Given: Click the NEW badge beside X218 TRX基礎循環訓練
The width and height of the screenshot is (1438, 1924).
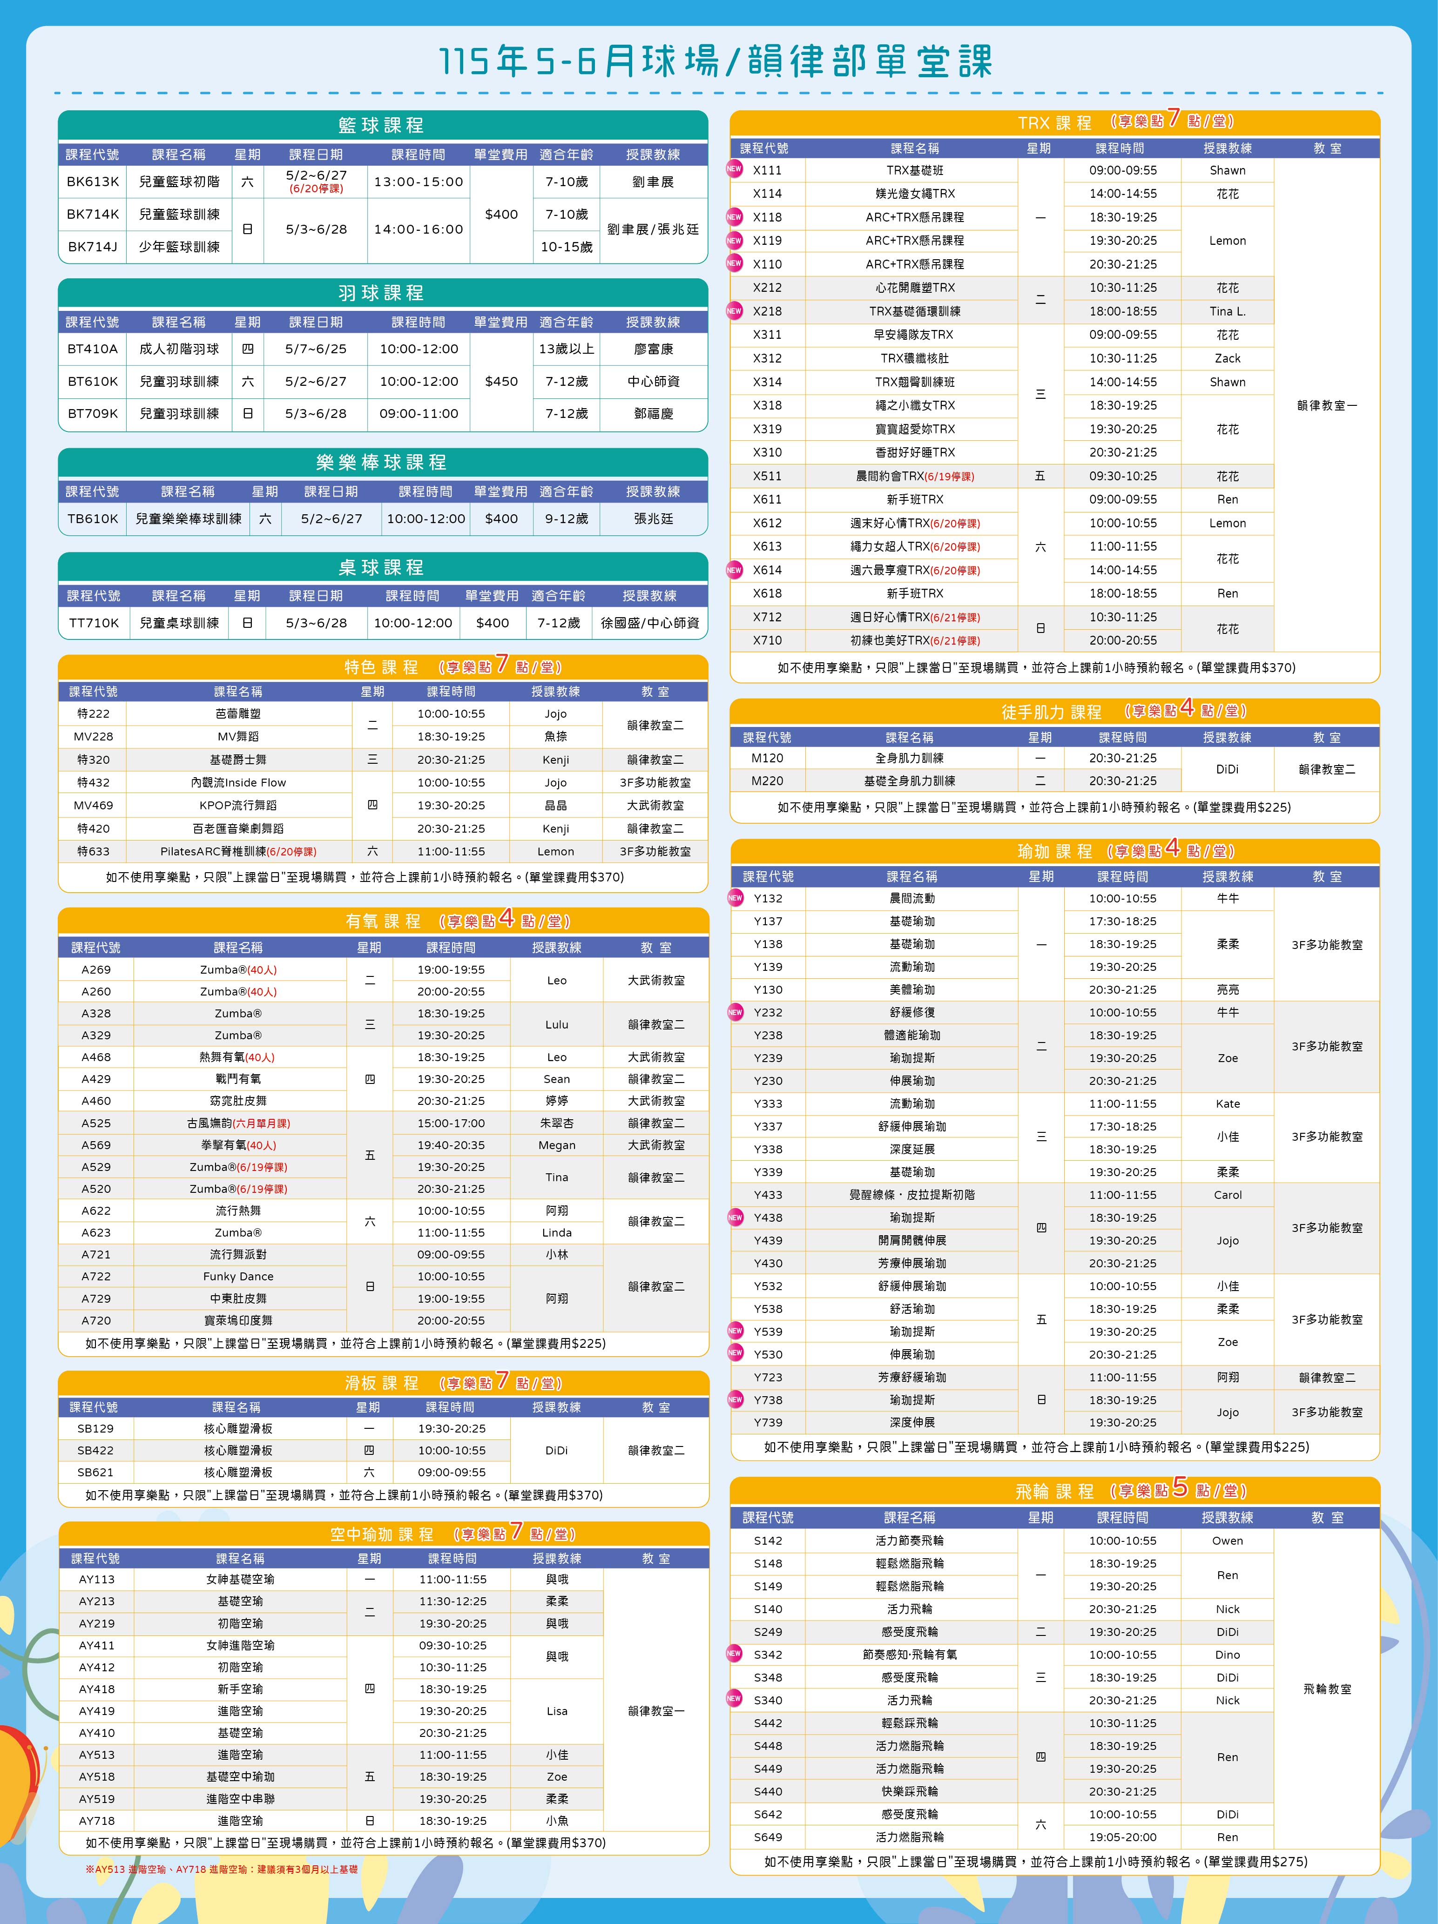Looking at the screenshot, I should coord(734,310).
